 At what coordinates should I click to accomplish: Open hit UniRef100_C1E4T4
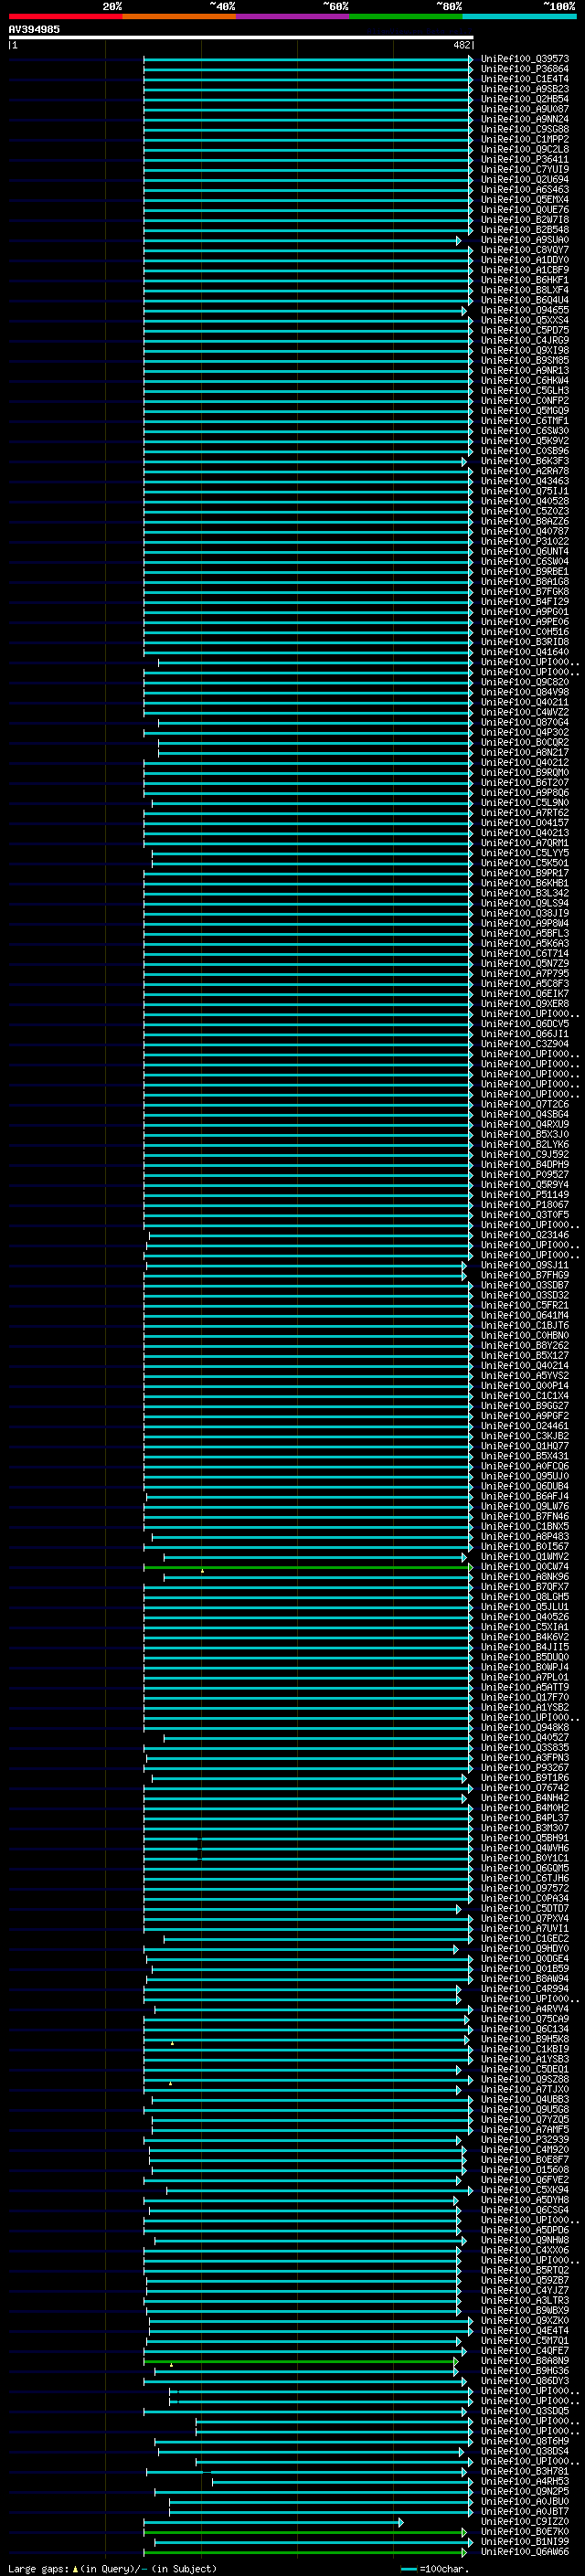(x=525, y=79)
